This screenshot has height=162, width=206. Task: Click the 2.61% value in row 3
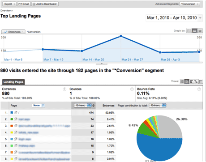pos(111,126)
